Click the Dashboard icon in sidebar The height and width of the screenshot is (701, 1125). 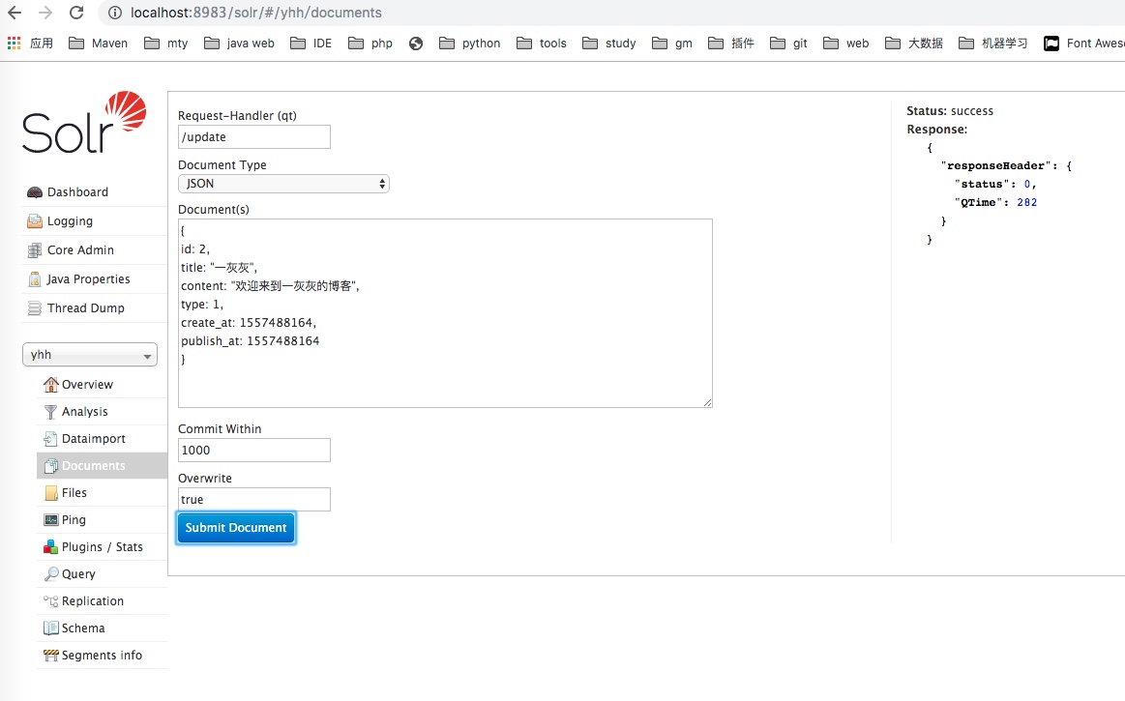[x=35, y=192]
